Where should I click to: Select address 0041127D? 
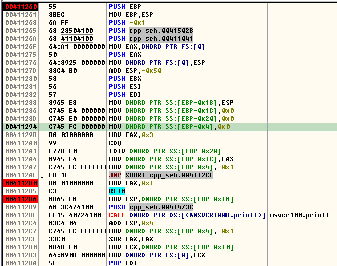(x=21, y=71)
